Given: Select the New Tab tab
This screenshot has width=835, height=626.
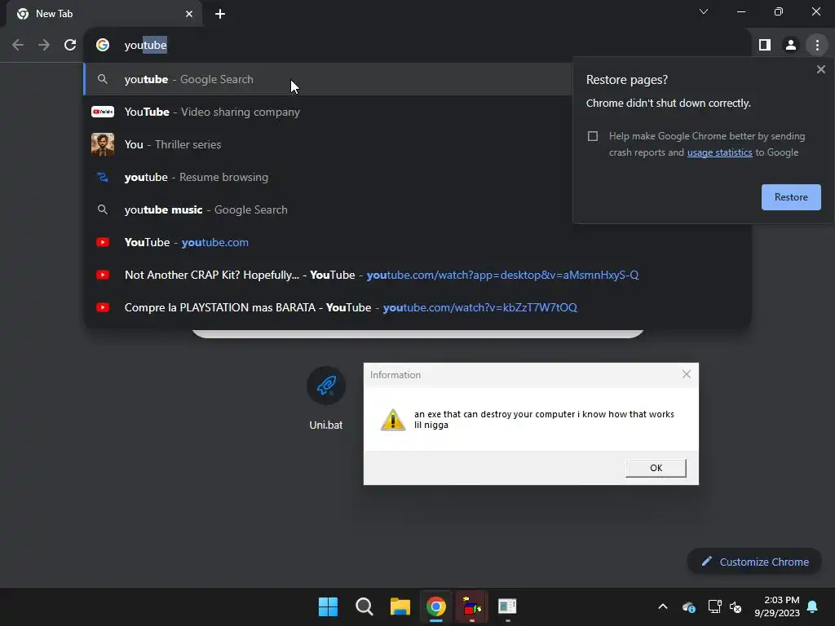Looking at the screenshot, I should (104, 14).
